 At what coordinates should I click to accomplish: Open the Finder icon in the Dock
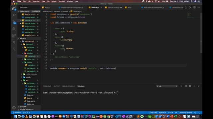16,116
